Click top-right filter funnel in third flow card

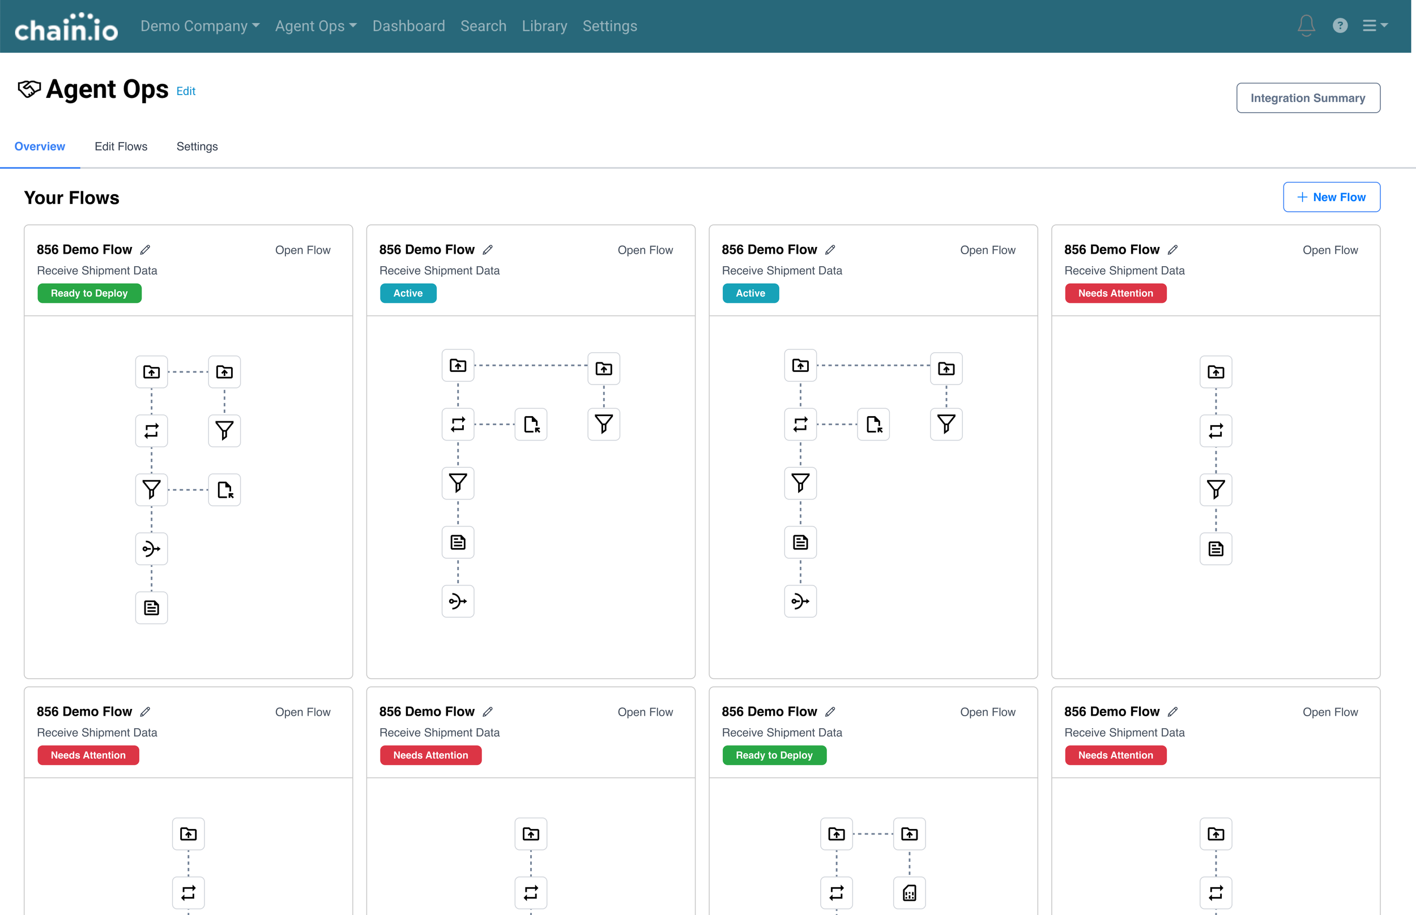pos(946,424)
